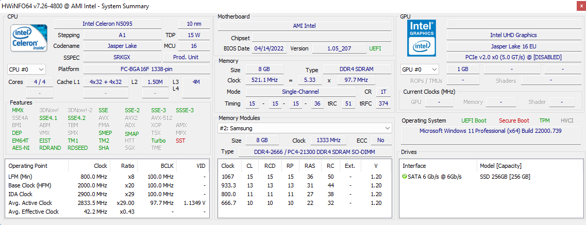Click the Cores value 4 / 4

click(40, 82)
